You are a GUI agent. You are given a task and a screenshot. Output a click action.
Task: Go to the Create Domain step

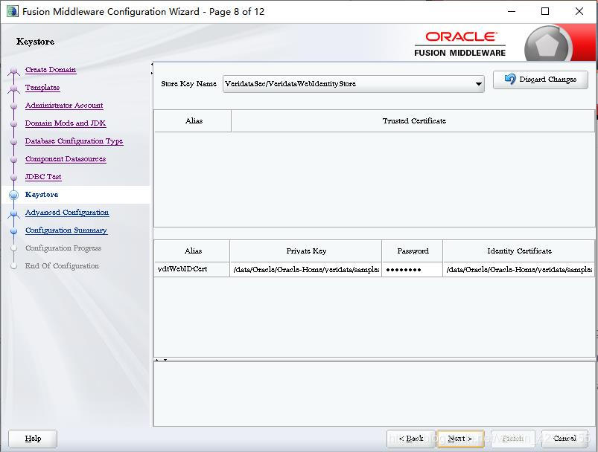[51, 70]
